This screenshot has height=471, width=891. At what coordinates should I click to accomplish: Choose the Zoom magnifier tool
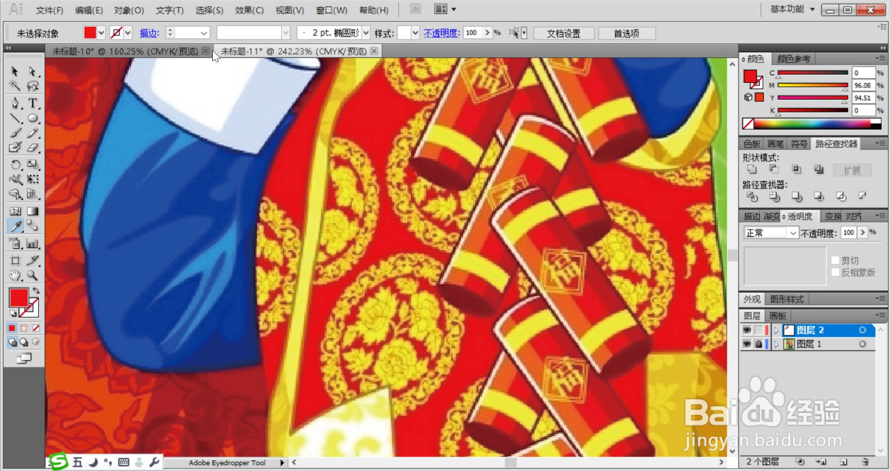pyautogui.click(x=33, y=275)
